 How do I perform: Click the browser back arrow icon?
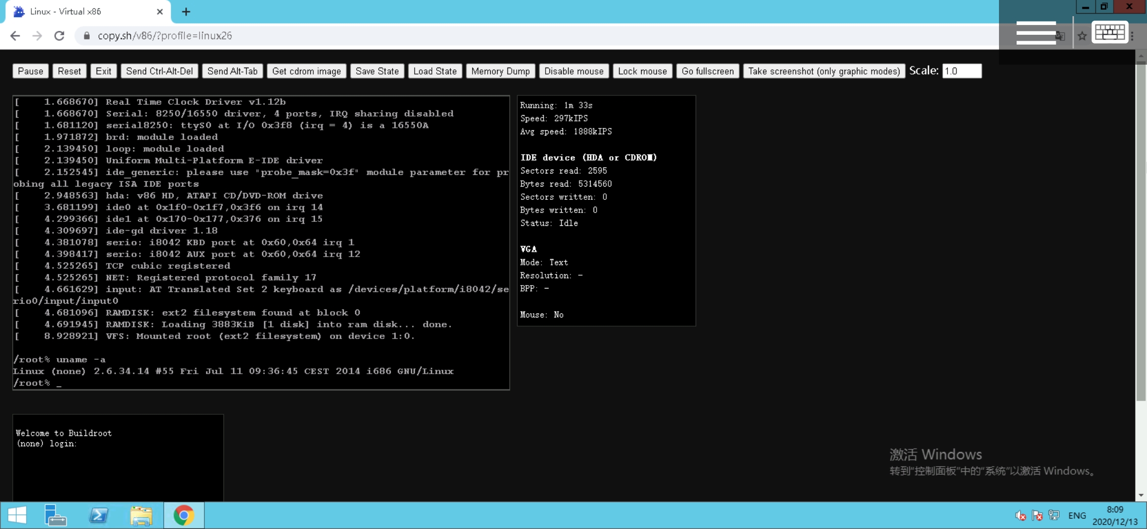15,36
